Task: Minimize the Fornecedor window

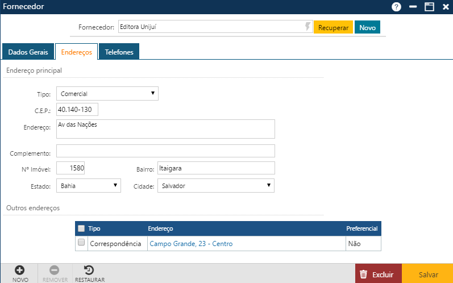Action: (413, 7)
